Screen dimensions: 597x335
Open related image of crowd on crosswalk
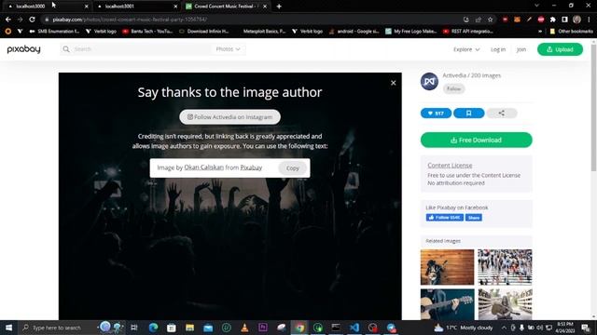[x=505, y=267]
